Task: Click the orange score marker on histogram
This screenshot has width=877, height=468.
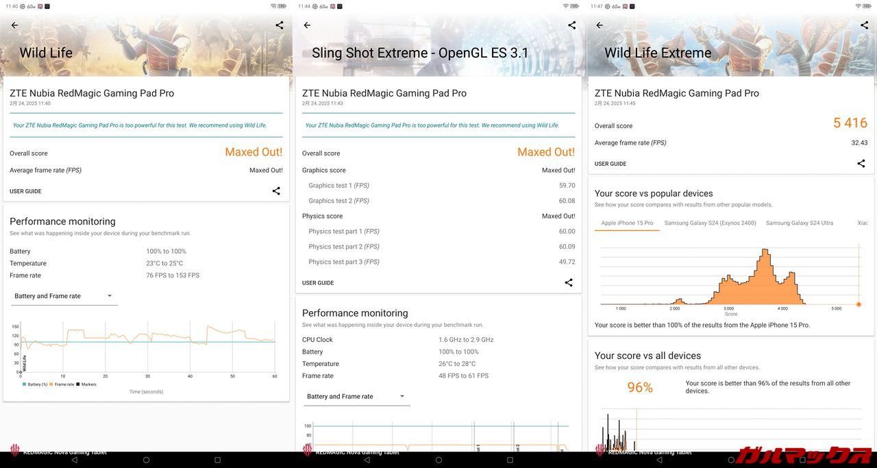Action: [x=859, y=304]
